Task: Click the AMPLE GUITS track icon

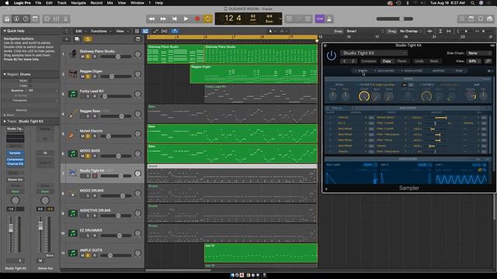Action: (73, 253)
